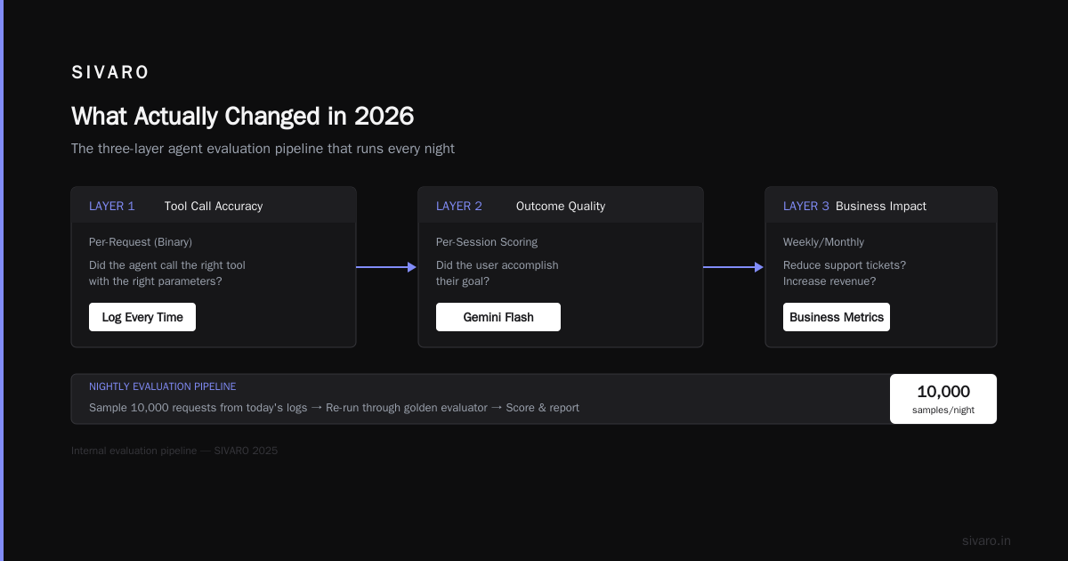Open the sivaro.in link
The width and height of the screenshot is (1068, 561).
pos(986,541)
